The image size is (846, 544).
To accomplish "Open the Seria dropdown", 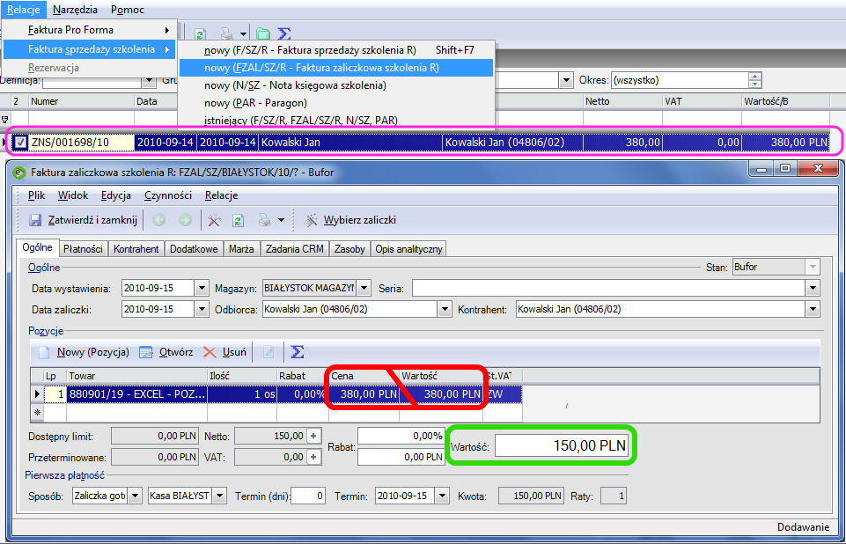I will click(x=813, y=288).
